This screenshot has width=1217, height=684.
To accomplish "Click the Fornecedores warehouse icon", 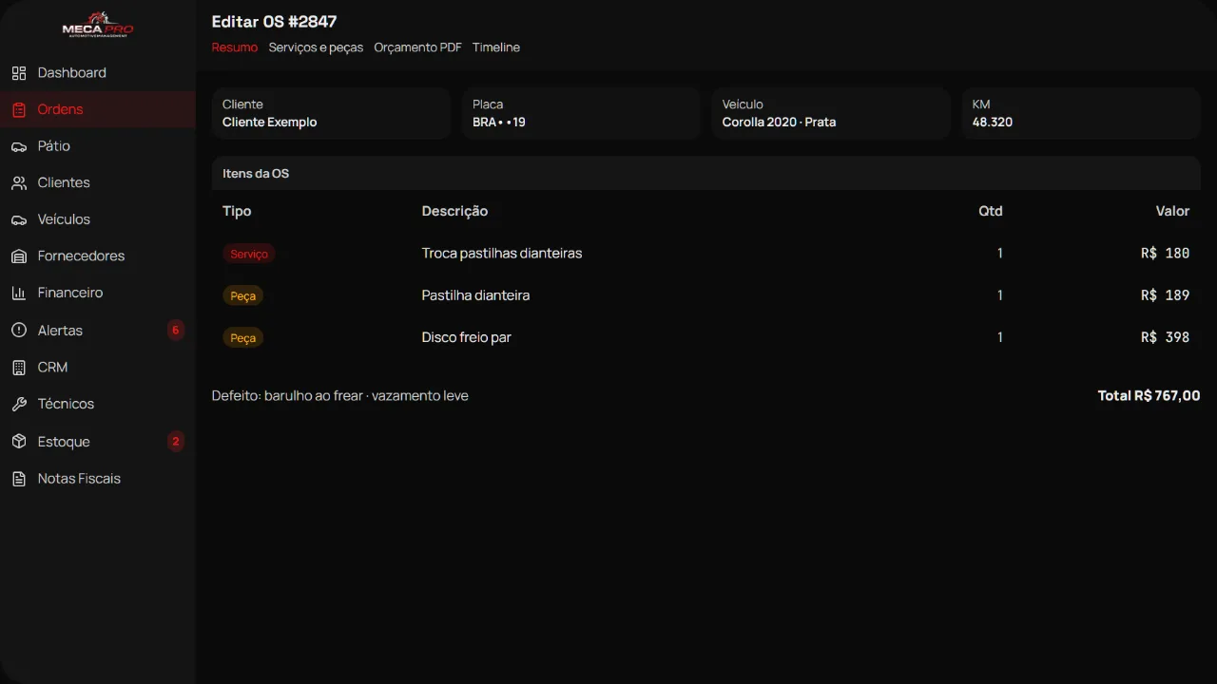I will (19, 256).
